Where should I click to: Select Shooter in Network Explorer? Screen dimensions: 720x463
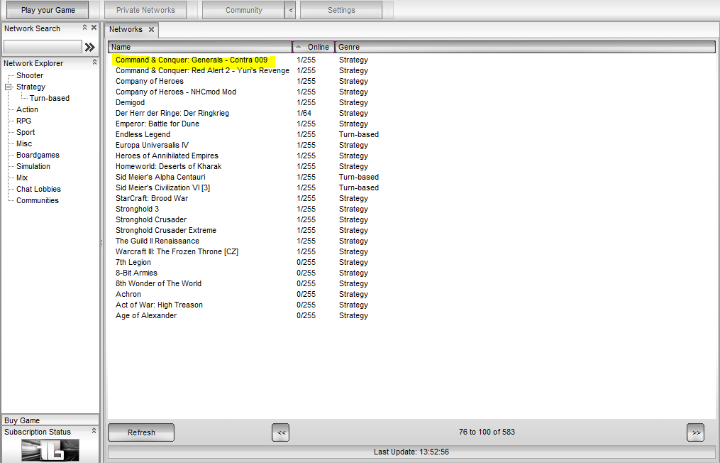[x=30, y=75]
